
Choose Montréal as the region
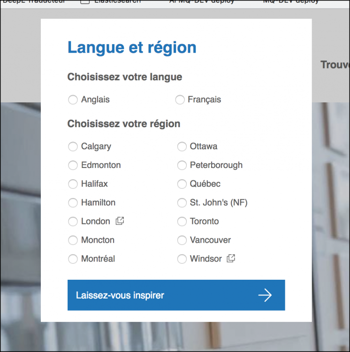73,259
